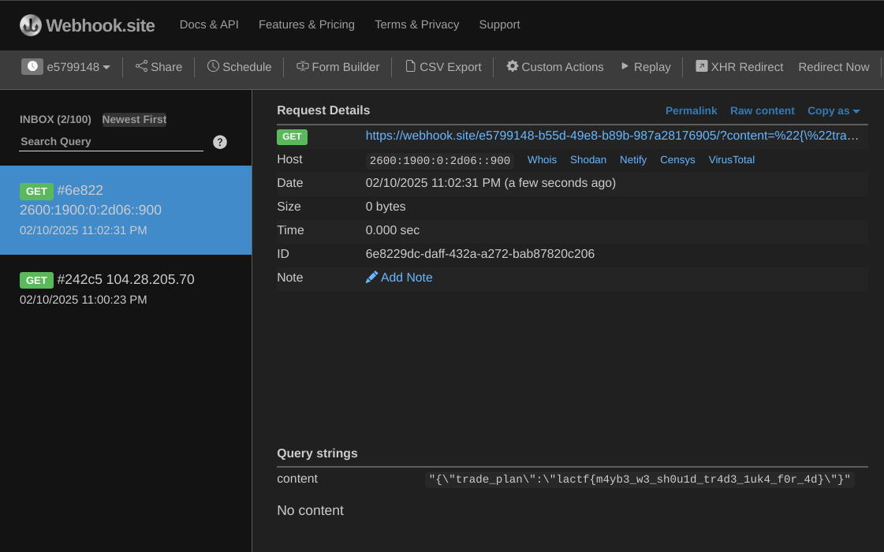Click the Replay play icon
Viewport: 884px width, 552px height.
tap(625, 66)
